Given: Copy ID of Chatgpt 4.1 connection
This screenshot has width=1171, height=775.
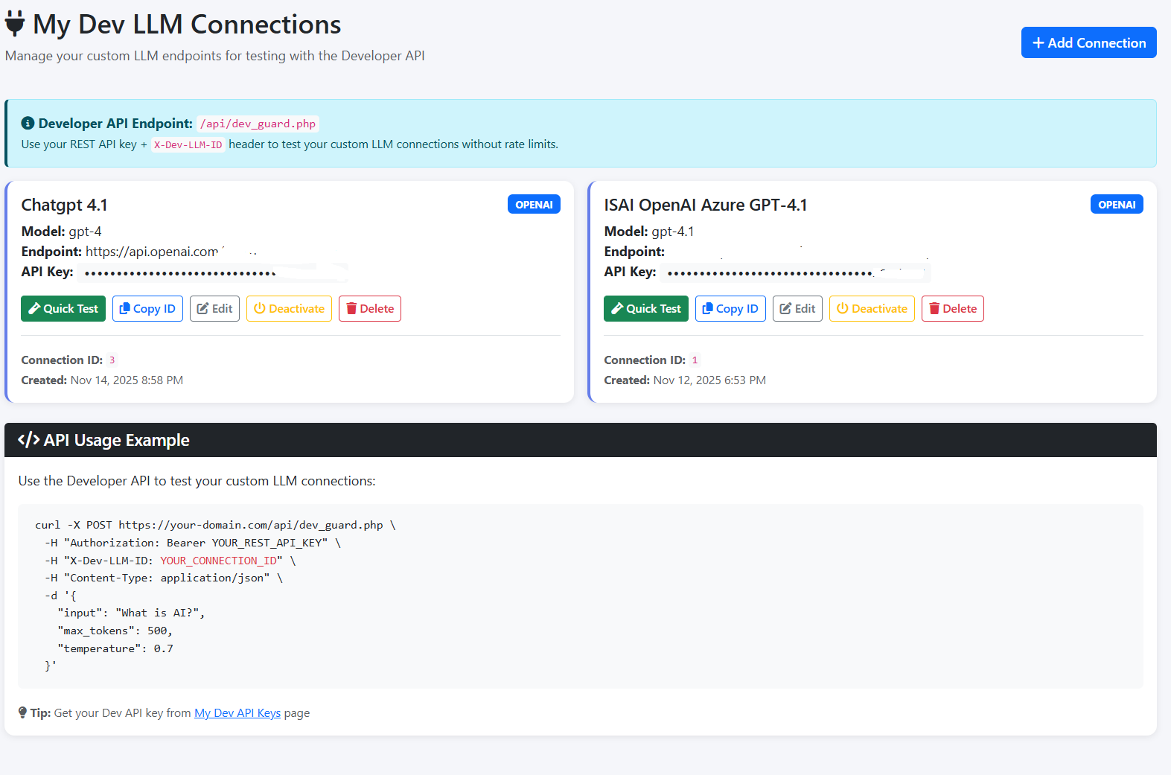Looking at the screenshot, I should [x=147, y=309].
